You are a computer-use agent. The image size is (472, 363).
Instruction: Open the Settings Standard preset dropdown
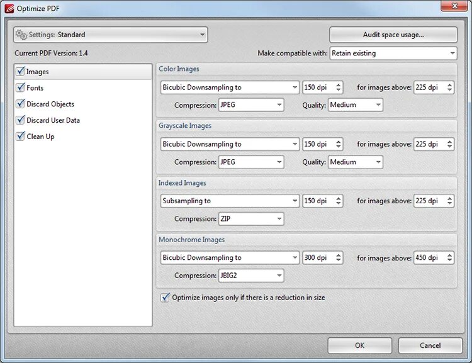pyautogui.click(x=111, y=35)
